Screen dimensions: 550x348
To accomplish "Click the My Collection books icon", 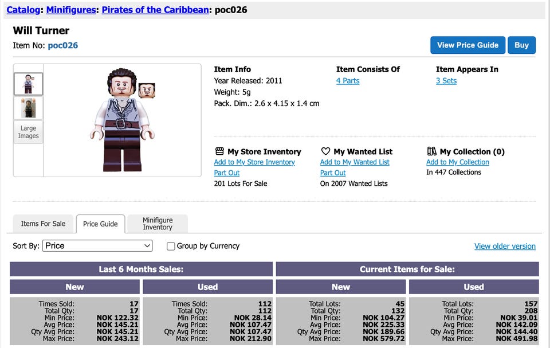I will (432, 151).
